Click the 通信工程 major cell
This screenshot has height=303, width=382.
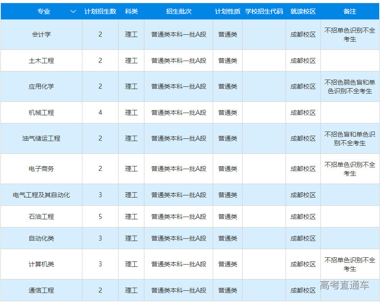pyautogui.click(x=41, y=290)
